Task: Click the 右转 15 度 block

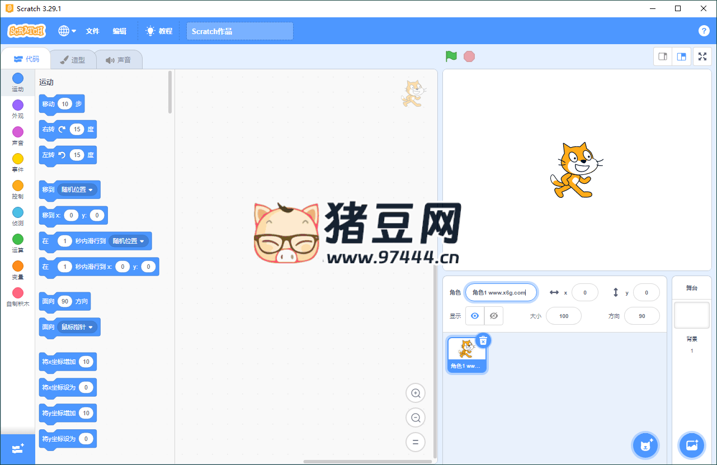Action: [x=68, y=130]
